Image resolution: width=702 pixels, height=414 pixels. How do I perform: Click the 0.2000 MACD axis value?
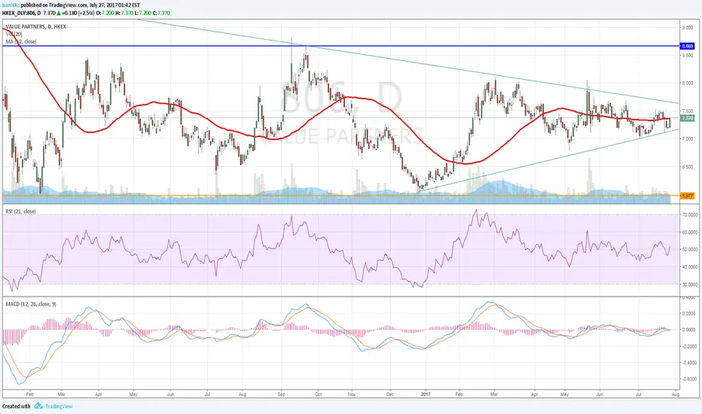[689, 314]
